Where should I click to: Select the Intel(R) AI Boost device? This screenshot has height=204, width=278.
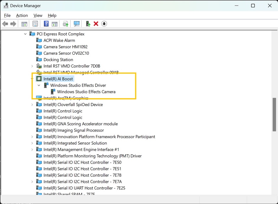pyautogui.click(x=58, y=79)
